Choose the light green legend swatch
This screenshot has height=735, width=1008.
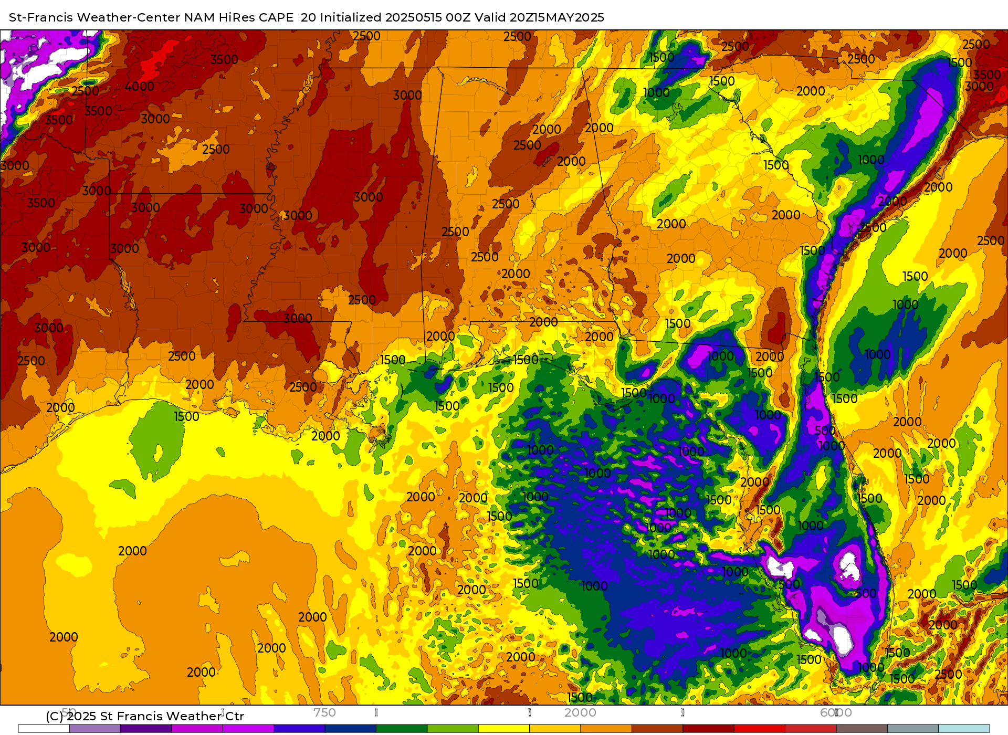(453, 729)
